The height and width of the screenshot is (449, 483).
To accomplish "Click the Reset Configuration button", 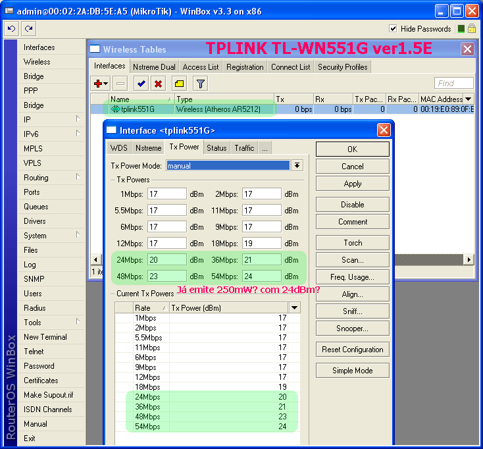I will point(353,350).
